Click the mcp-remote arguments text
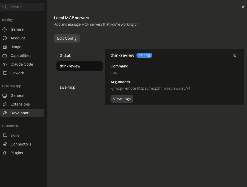Viewport: 247px width, 187px height. (x=150, y=88)
